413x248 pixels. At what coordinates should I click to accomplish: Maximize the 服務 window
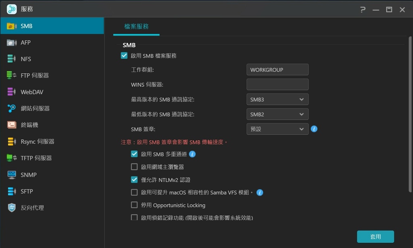(x=389, y=10)
